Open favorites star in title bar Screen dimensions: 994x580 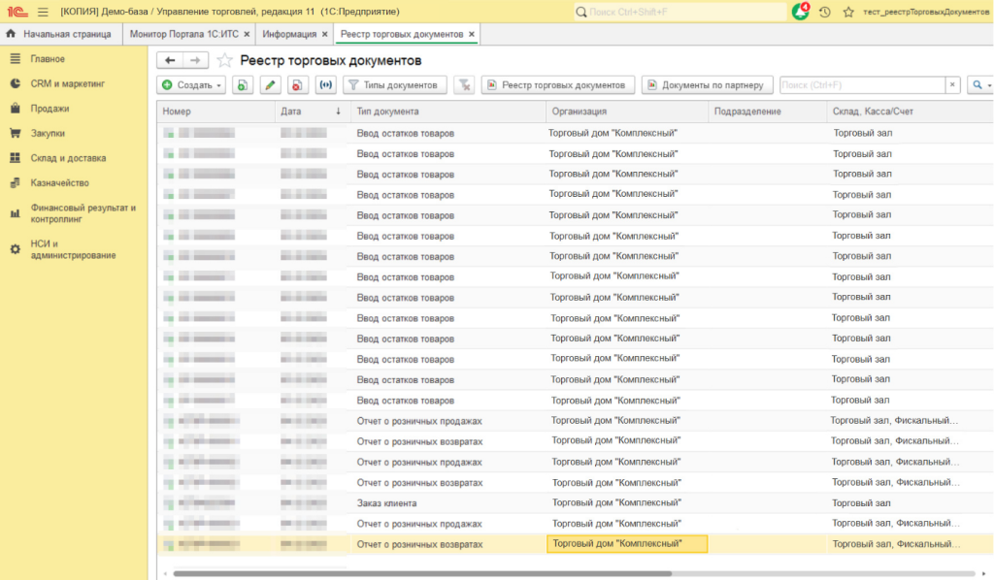coord(848,12)
